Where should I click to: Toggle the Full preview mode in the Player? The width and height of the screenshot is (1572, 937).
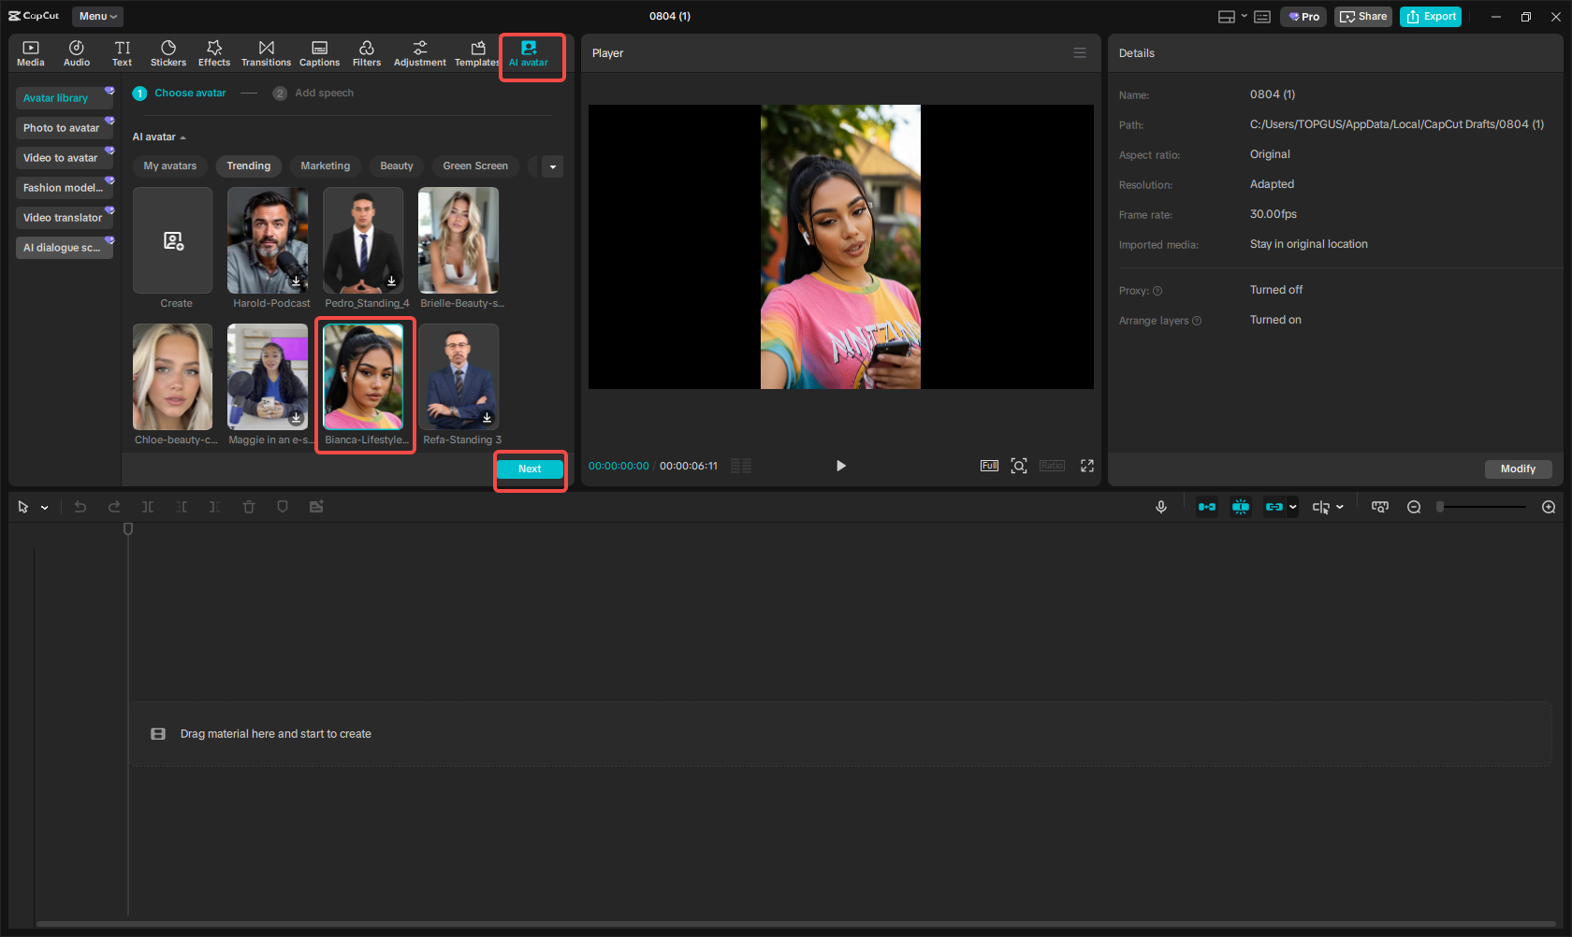pos(989,465)
